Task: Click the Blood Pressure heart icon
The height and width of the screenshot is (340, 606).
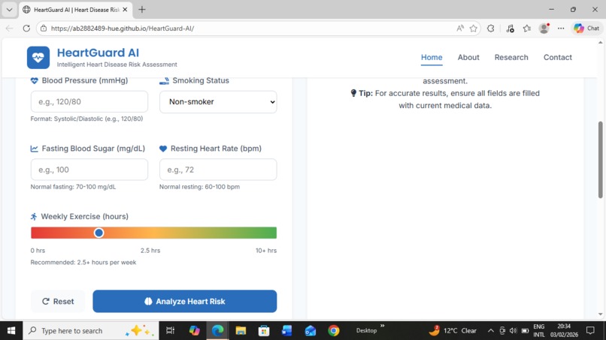Action: 35,80
